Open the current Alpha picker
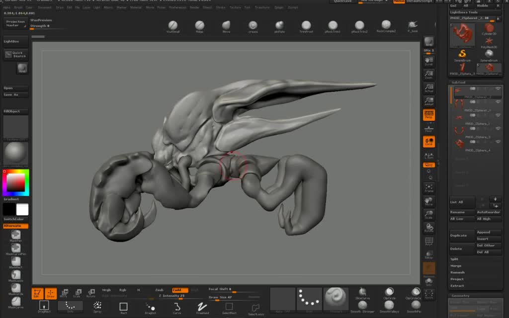509x318 pixels. 283,299
